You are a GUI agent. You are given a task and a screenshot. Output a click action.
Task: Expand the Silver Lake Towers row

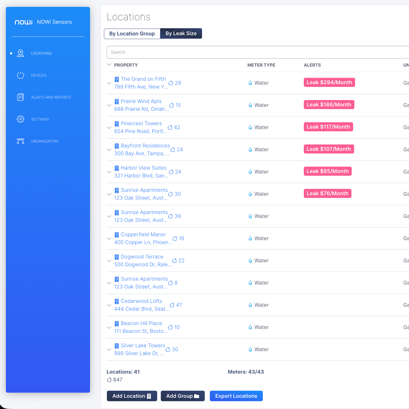109,350
